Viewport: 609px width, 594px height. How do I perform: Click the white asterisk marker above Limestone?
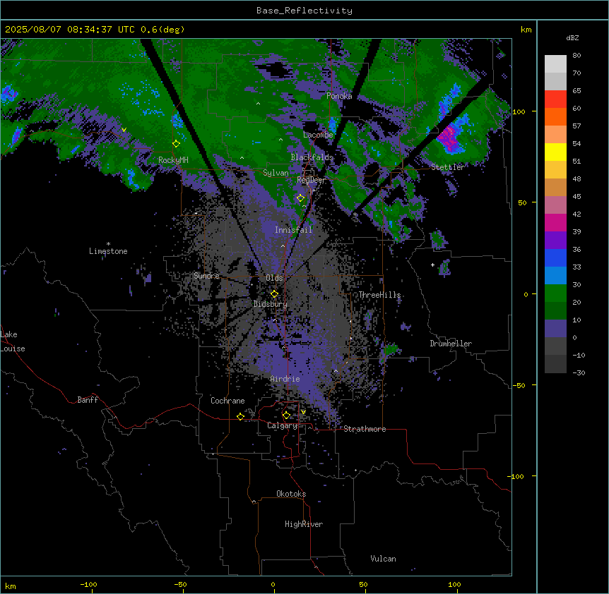coord(108,244)
